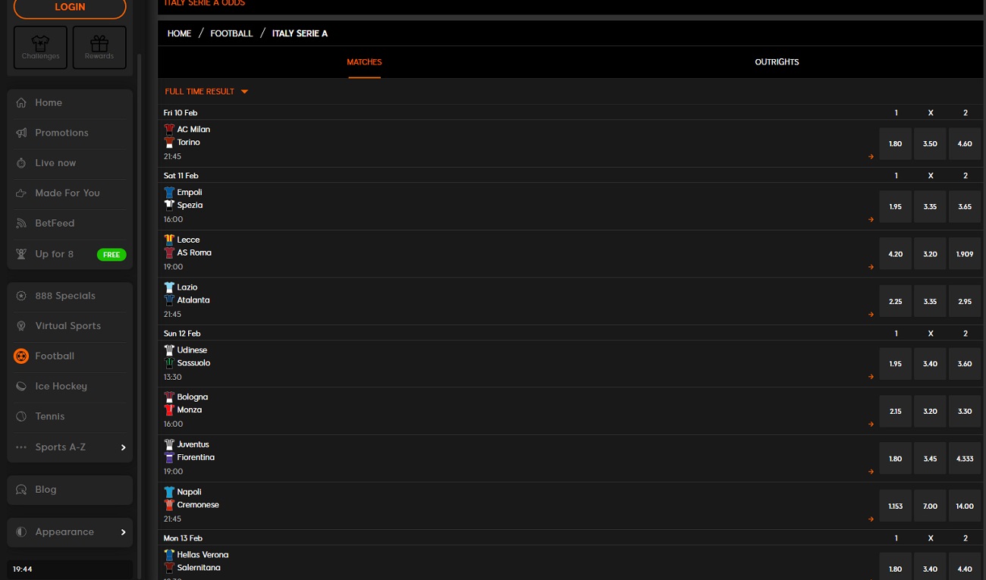Click the 888 Specials star icon
This screenshot has height=580, width=986.
tap(21, 296)
